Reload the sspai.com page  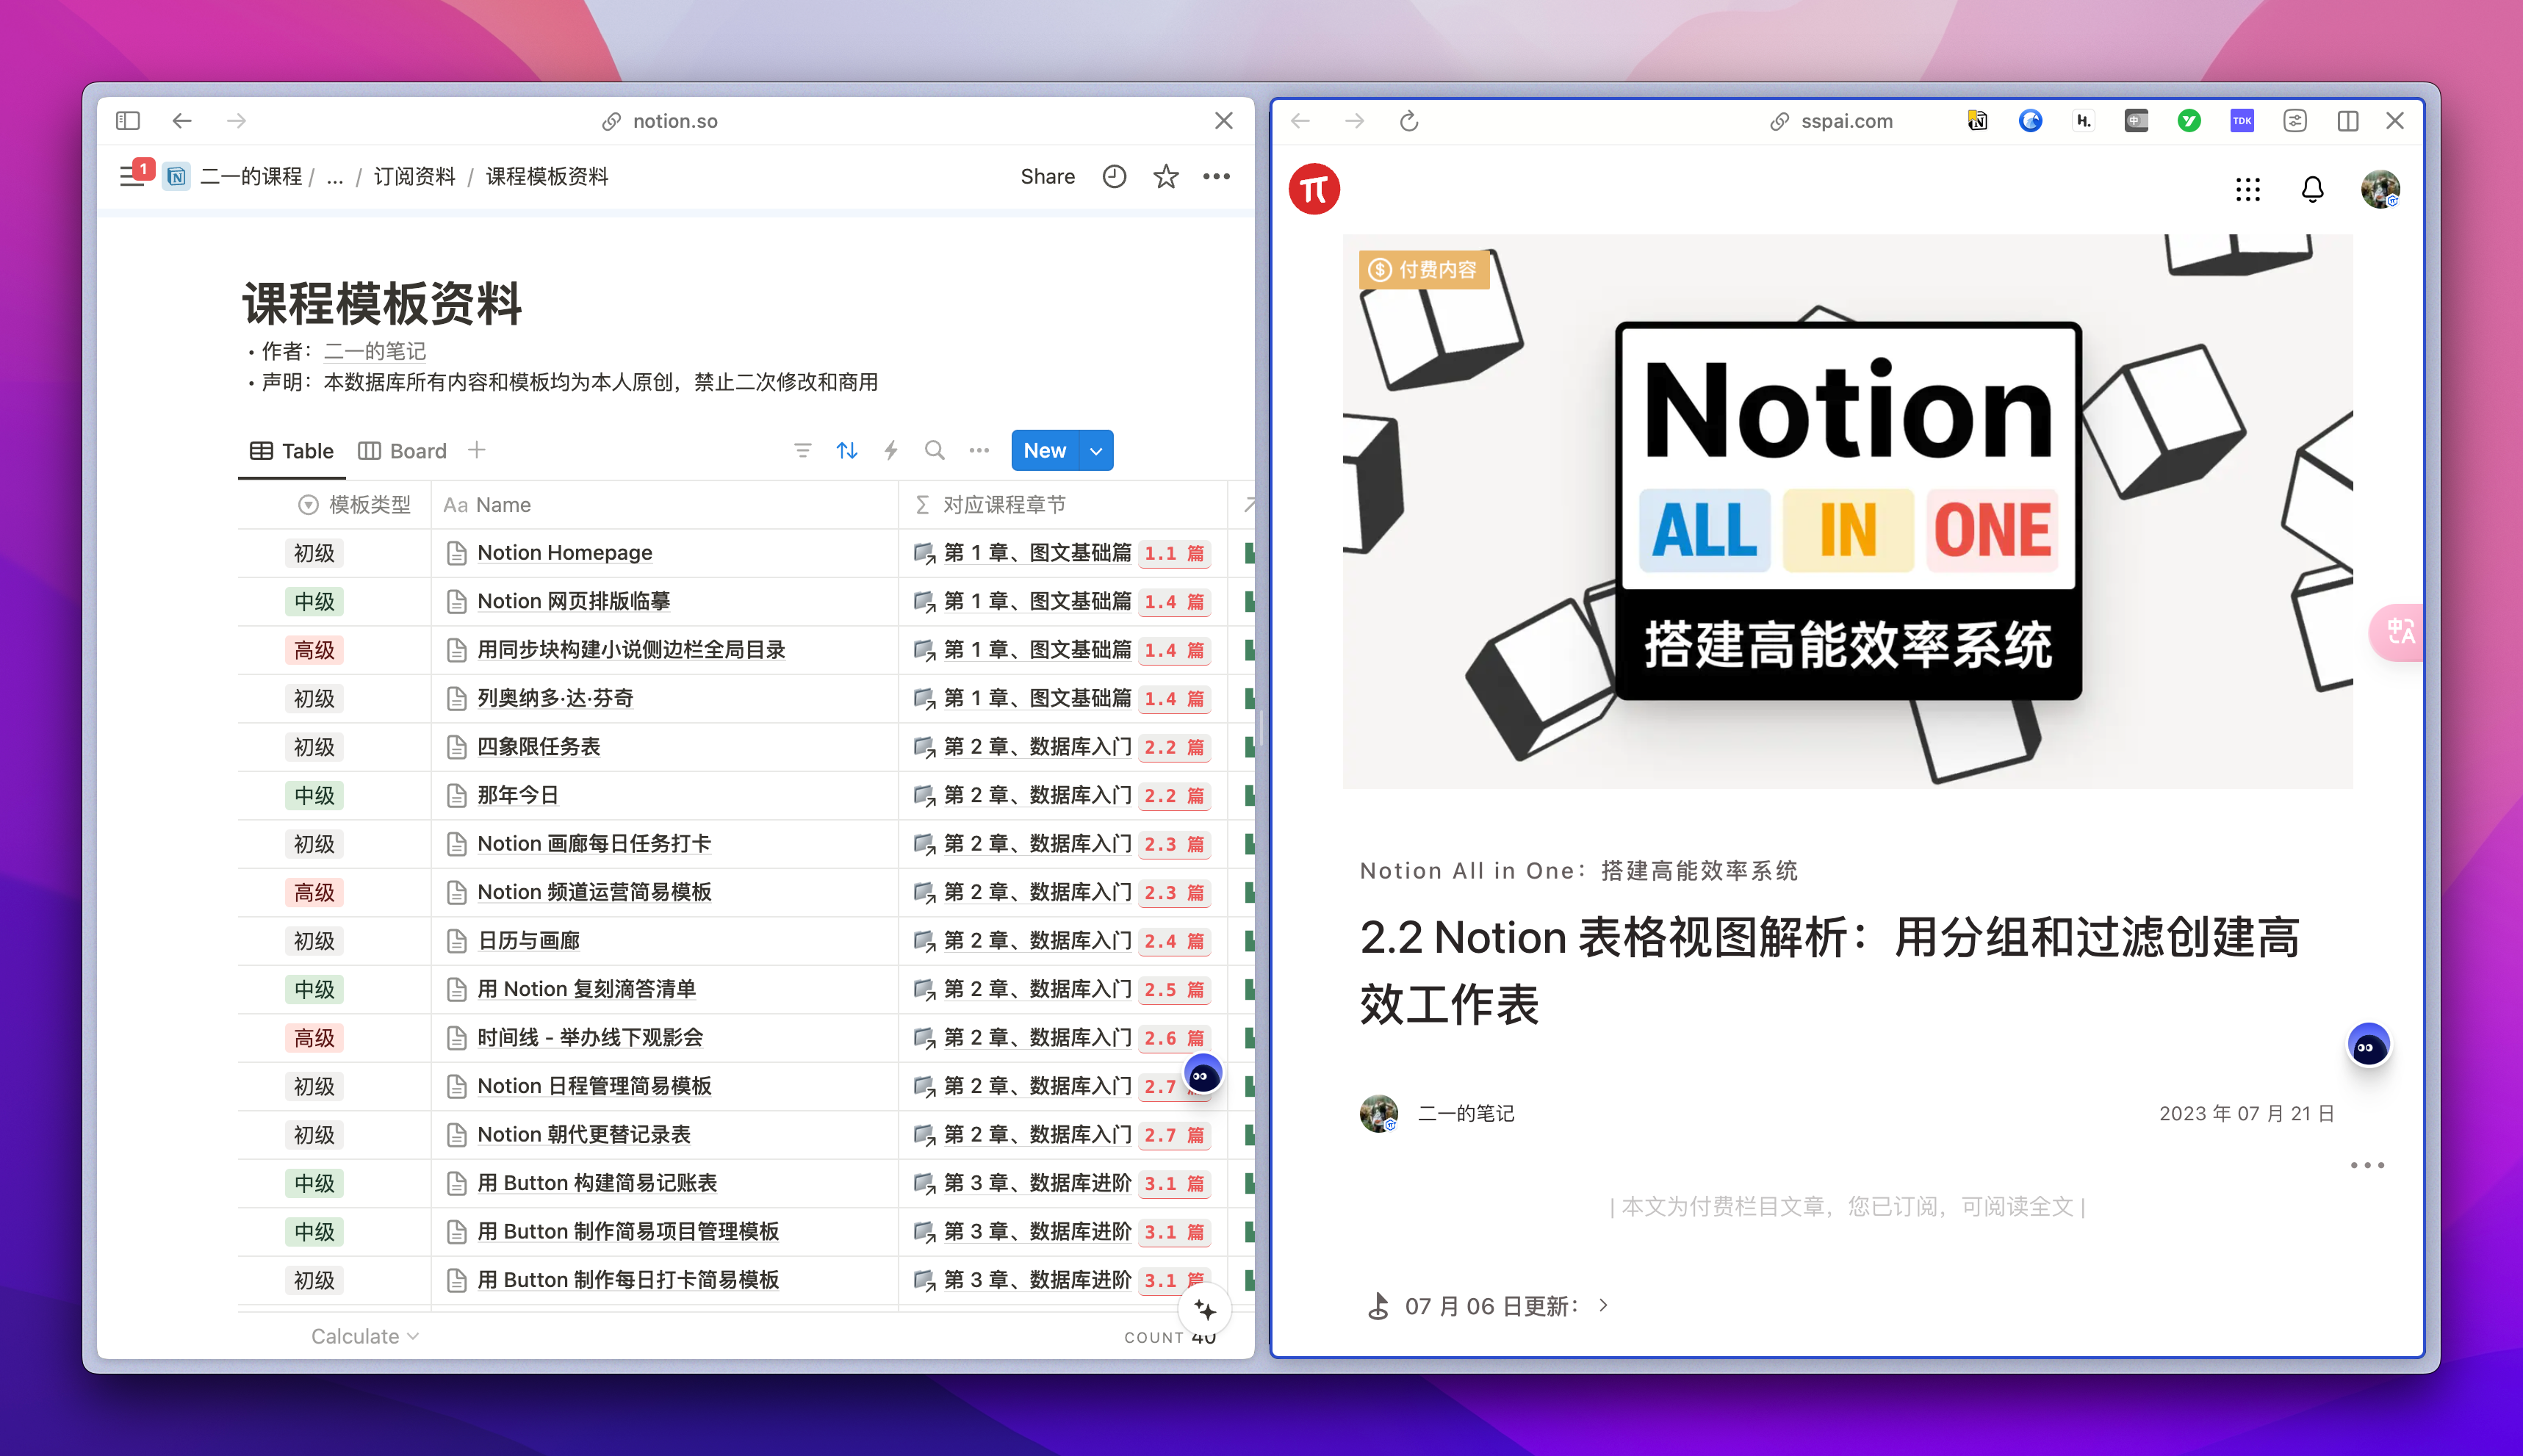[1409, 121]
